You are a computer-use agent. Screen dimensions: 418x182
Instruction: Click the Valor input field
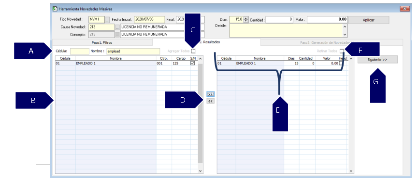[x=327, y=20]
